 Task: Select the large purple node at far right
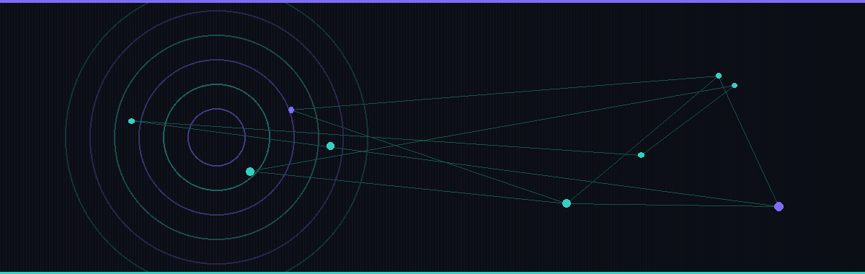(x=778, y=206)
